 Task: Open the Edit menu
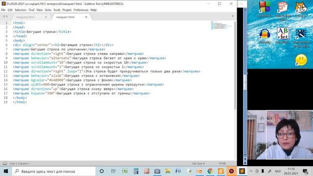(x=10, y=10)
